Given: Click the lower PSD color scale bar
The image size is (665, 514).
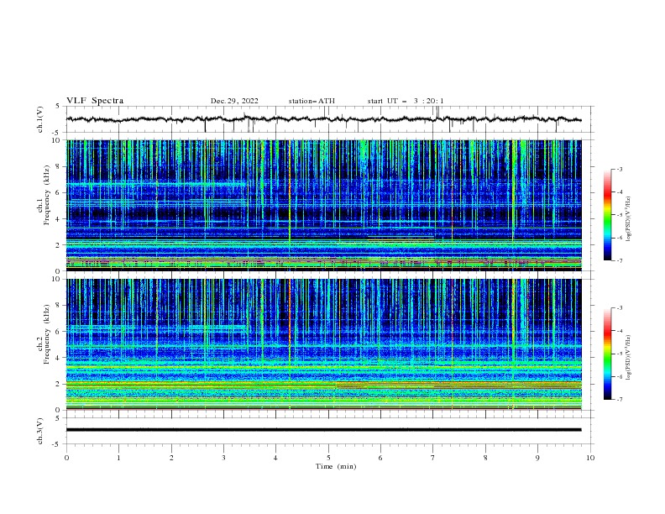Looking at the screenshot, I should point(608,354).
